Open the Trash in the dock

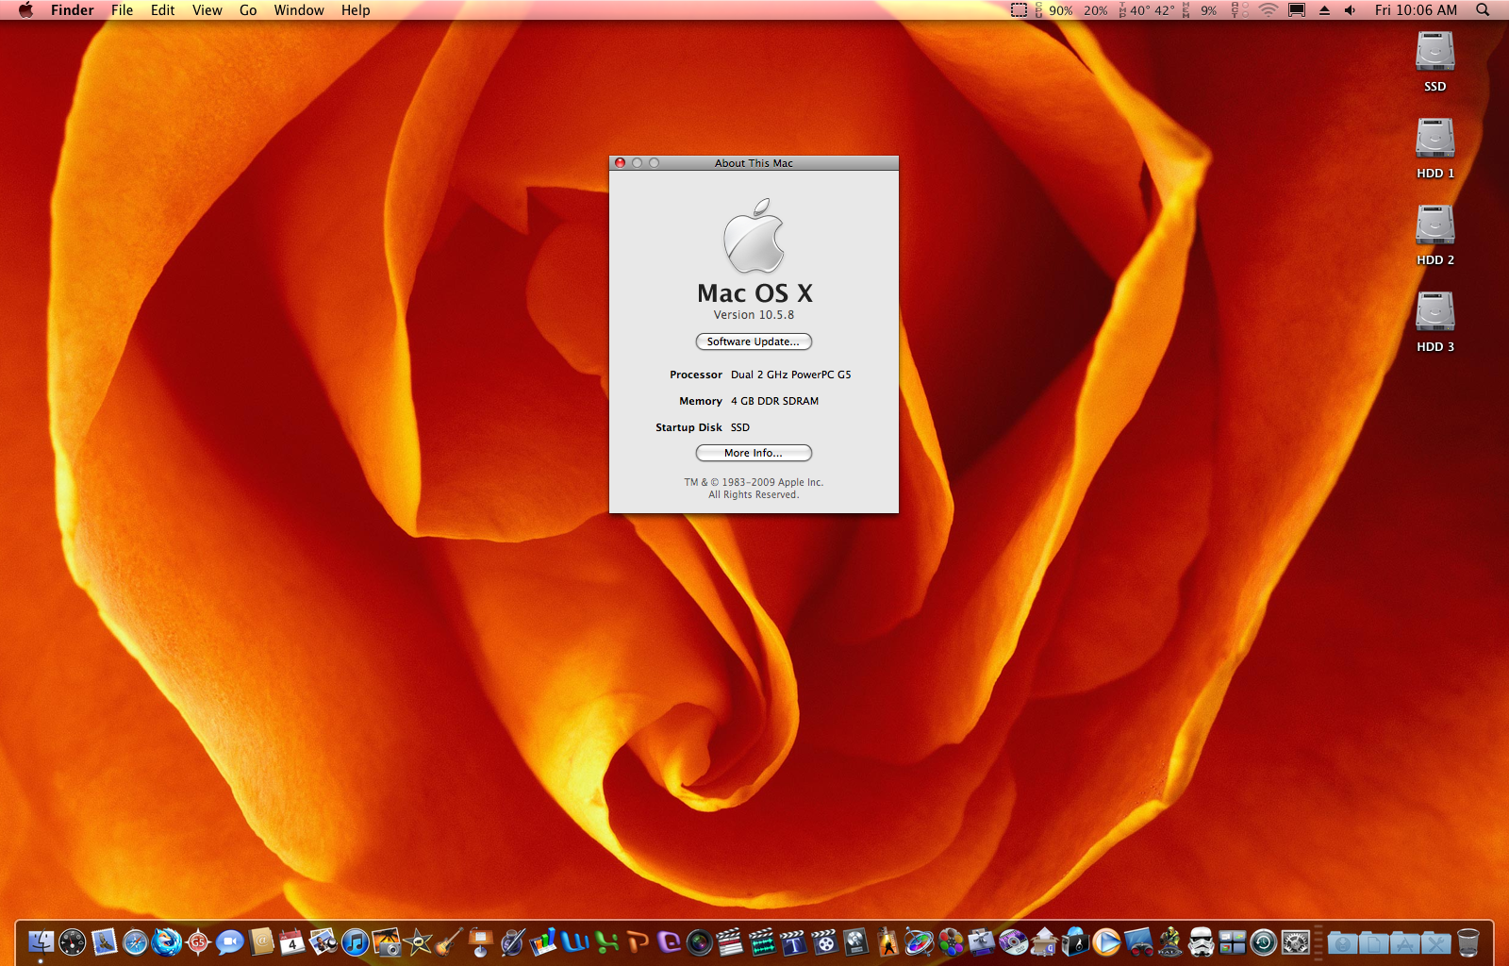[1468, 941]
